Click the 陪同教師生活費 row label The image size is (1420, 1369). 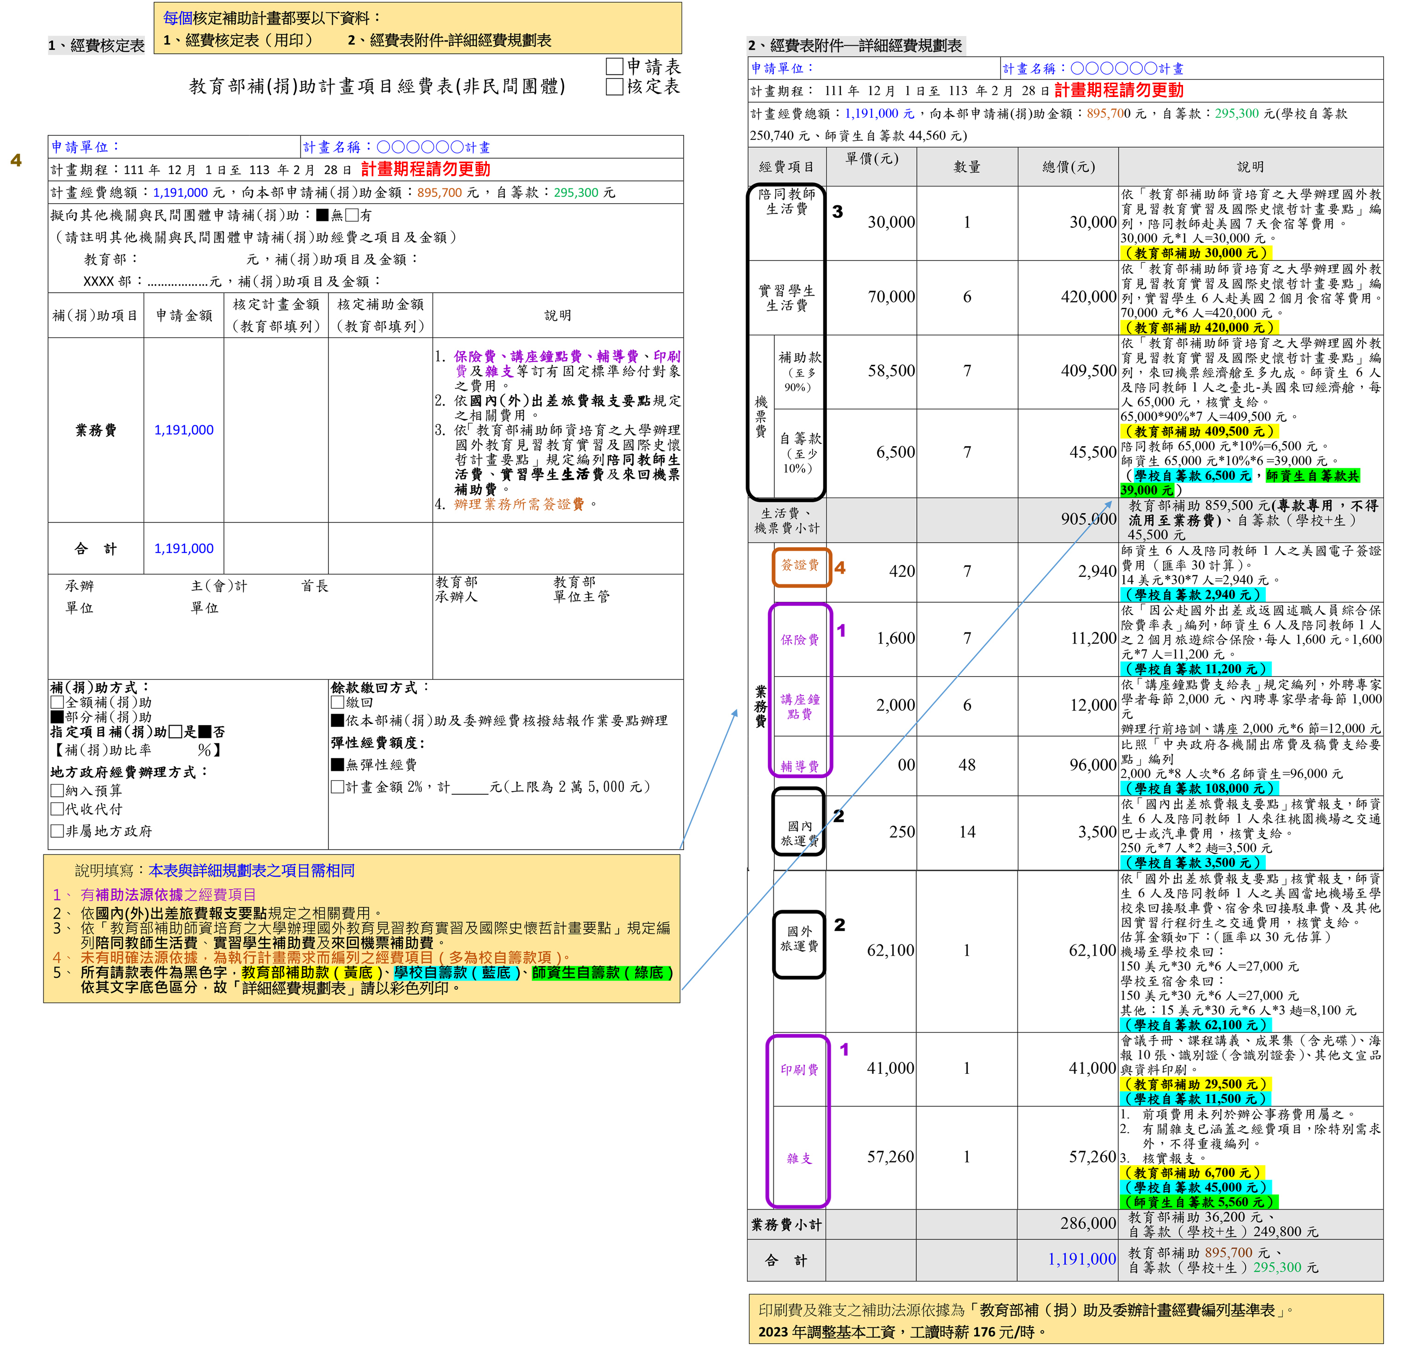[x=787, y=202]
